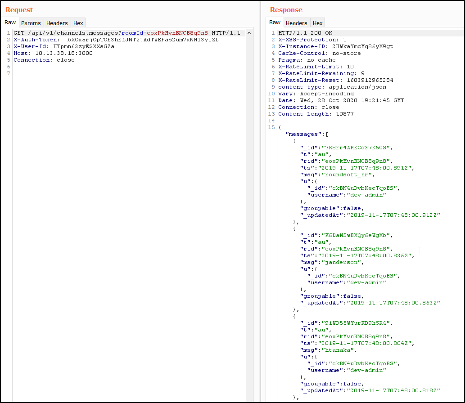Click the Request Raw tab
This screenshot has width=465, height=403.
[10, 22]
